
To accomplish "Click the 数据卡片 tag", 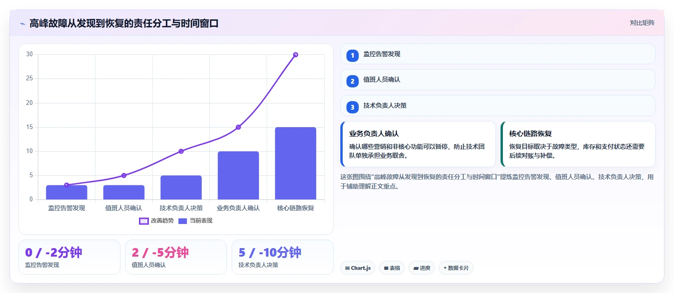I will (x=456, y=268).
